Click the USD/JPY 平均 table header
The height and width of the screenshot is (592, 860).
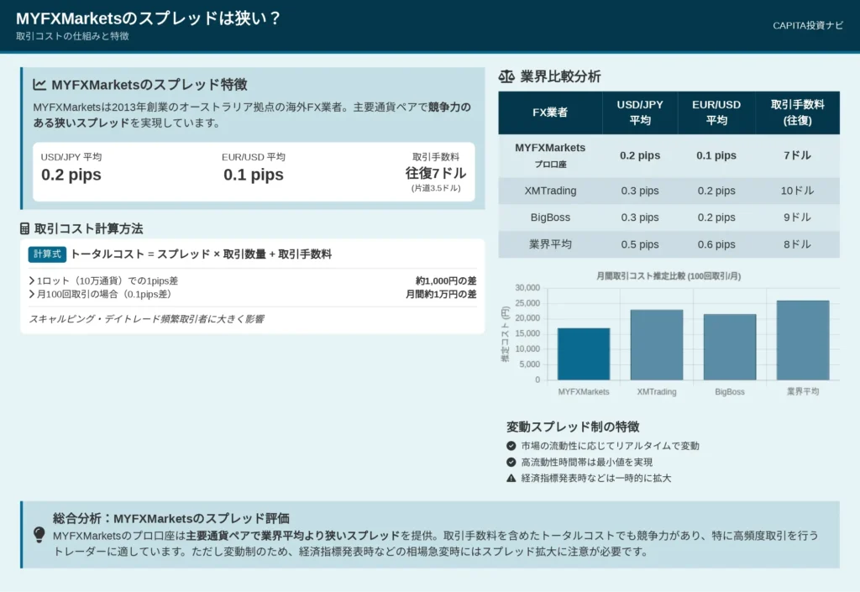[640, 113]
